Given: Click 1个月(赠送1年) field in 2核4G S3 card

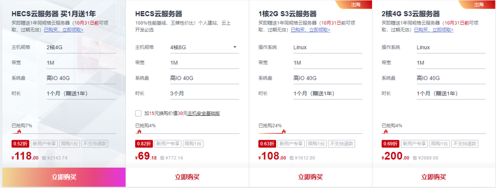Looking at the screenshot, I should click(x=451, y=93).
